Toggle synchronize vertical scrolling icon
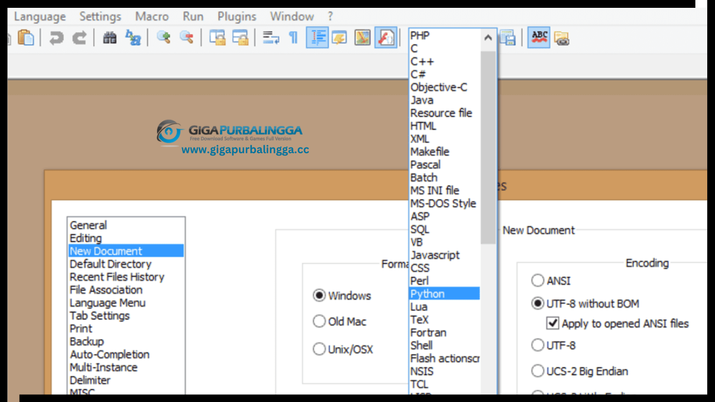Image resolution: width=715 pixels, height=402 pixels. (x=217, y=38)
